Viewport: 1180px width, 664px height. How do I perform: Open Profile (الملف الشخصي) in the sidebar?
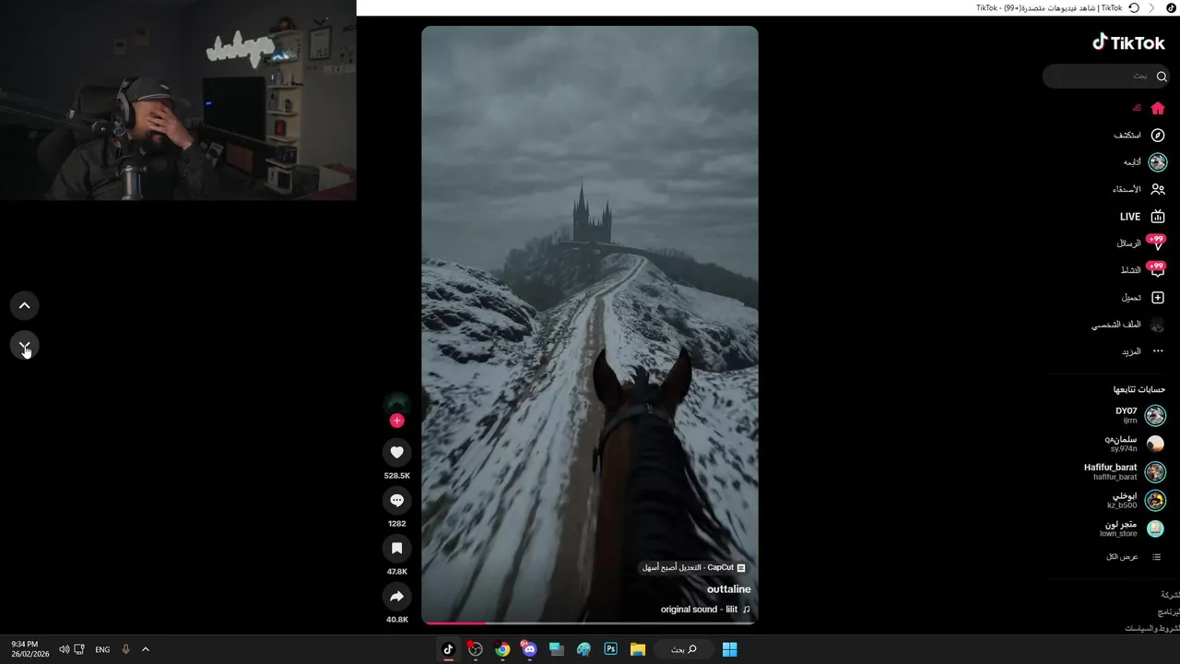coord(1128,325)
